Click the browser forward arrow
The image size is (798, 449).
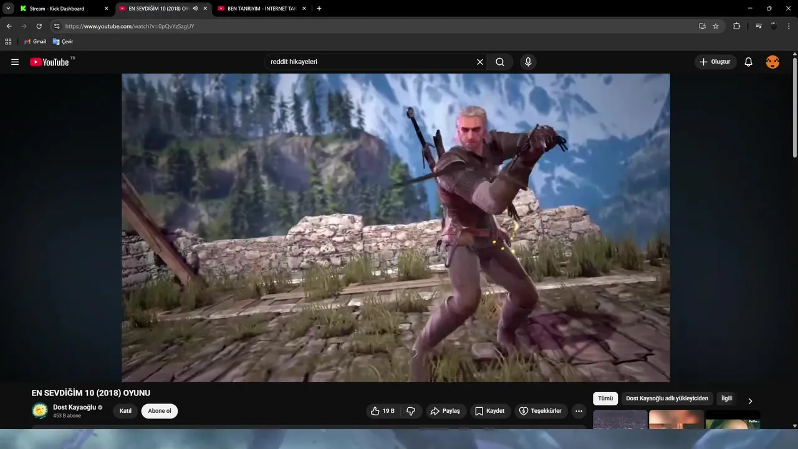pos(24,26)
